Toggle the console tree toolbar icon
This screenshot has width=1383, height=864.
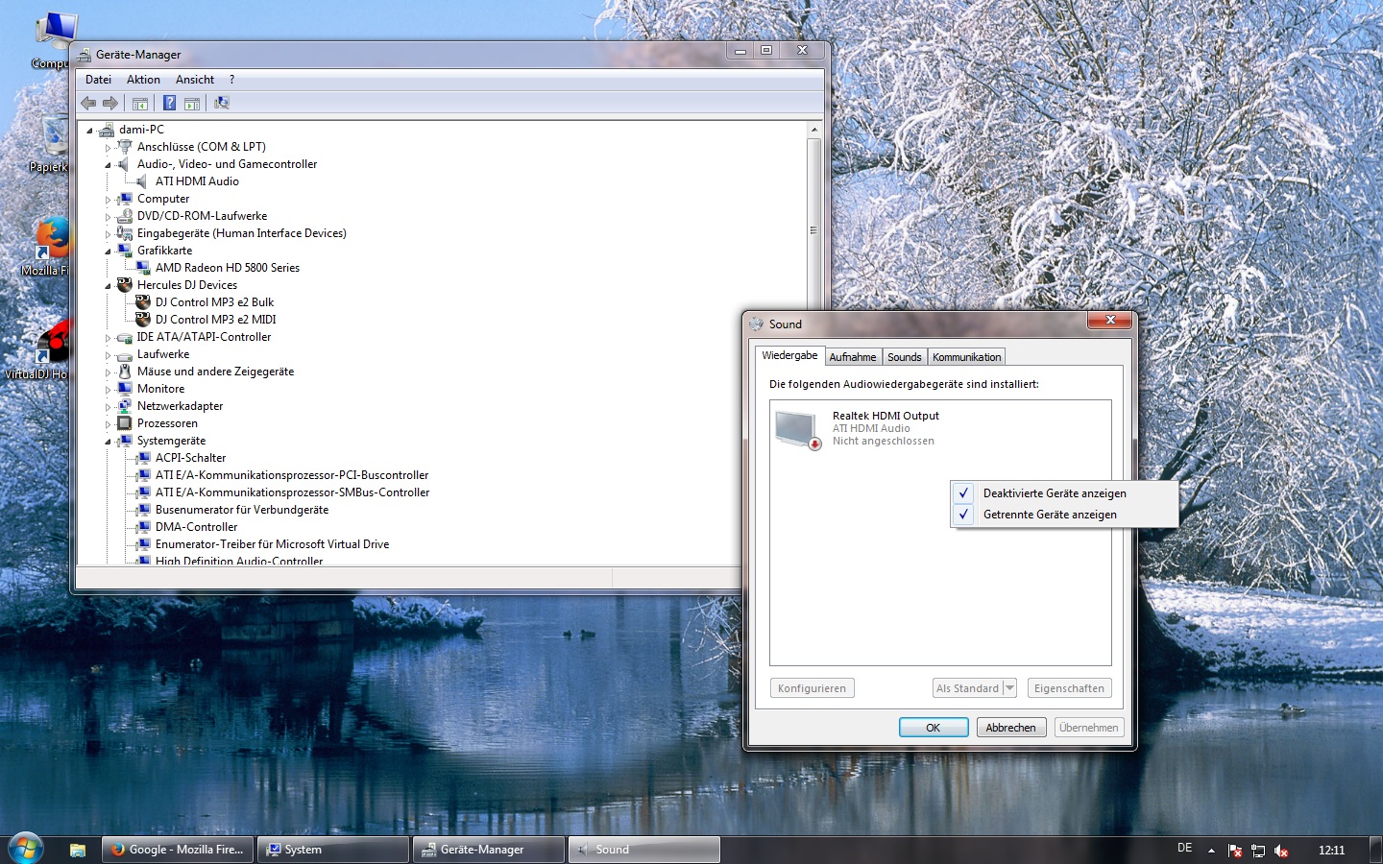point(140,103)
